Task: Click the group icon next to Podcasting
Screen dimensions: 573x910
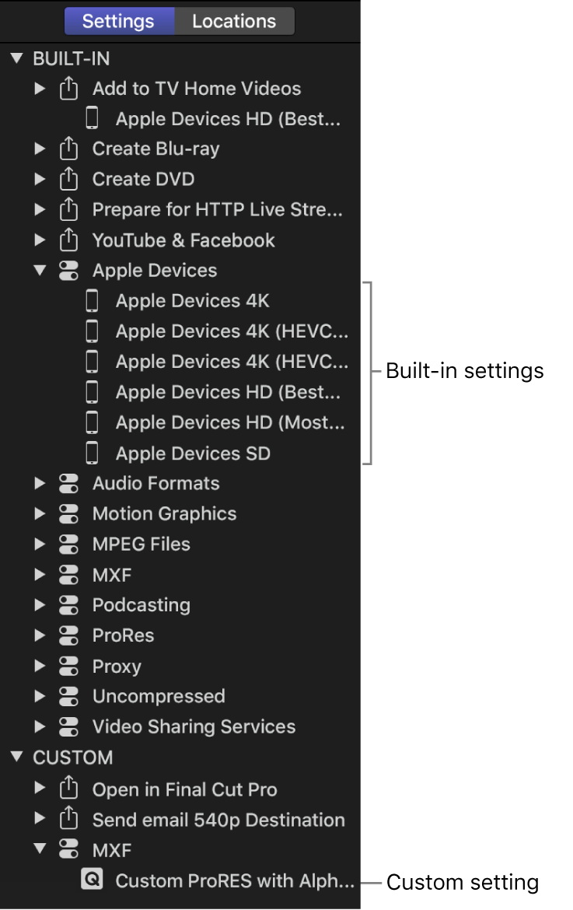Action: 69,605
